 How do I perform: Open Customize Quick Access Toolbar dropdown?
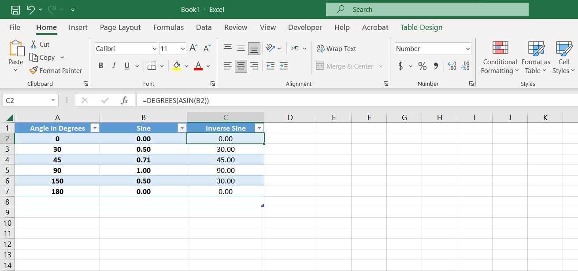73,9
